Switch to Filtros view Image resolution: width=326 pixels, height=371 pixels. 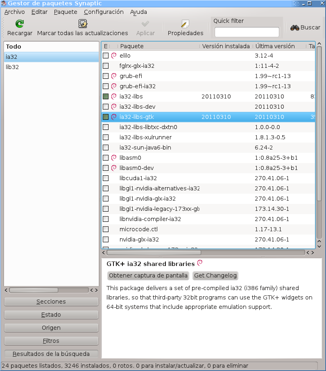[51, 341]
